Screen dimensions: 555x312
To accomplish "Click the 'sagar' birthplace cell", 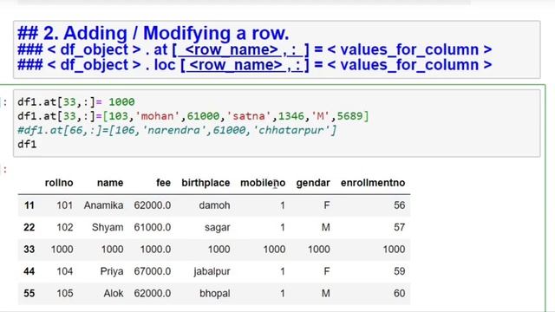I will coord(218,227).
